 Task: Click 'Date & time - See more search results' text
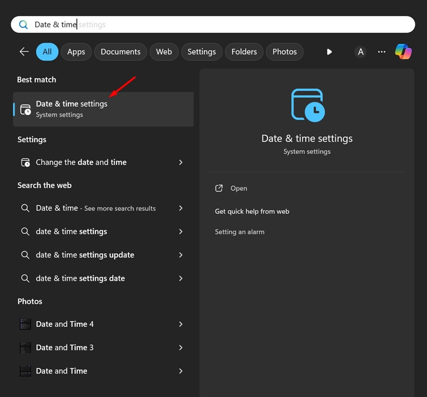point(96,208)
